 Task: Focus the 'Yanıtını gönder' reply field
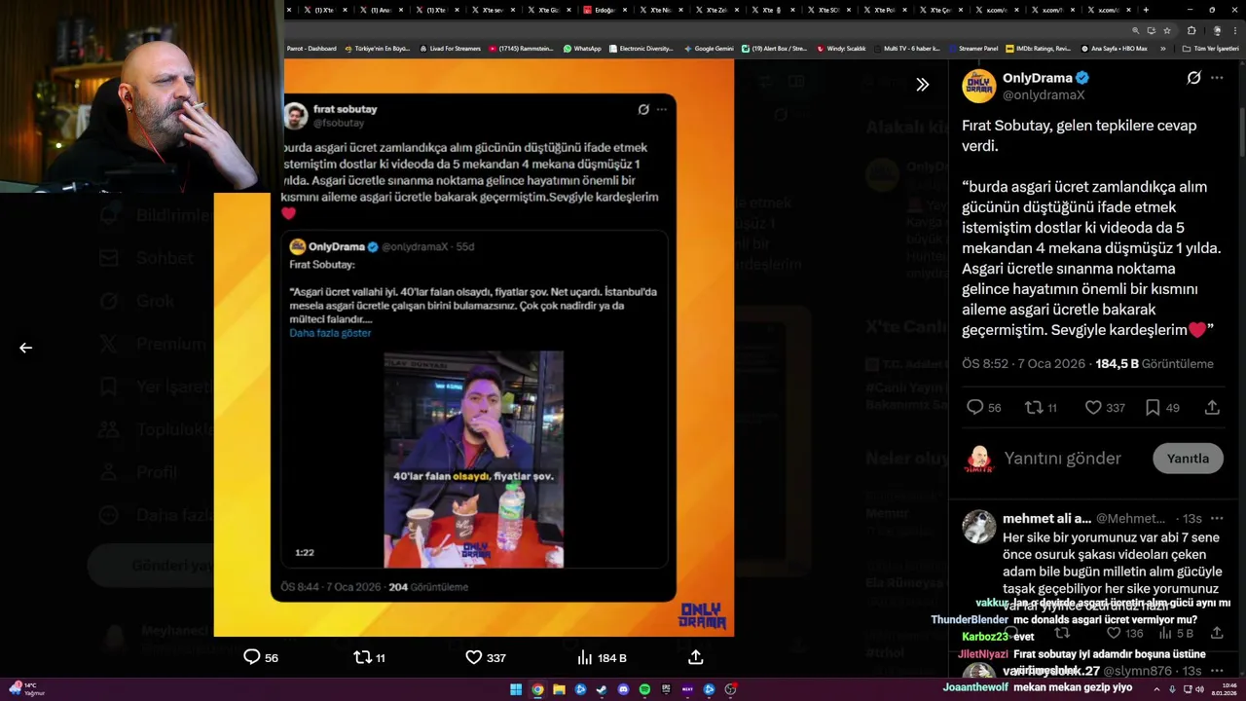1063,459
